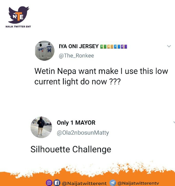Click the yen banknote emoji in name
The width and height of the screenshot is (175, 186).
[x=110, y=47]
